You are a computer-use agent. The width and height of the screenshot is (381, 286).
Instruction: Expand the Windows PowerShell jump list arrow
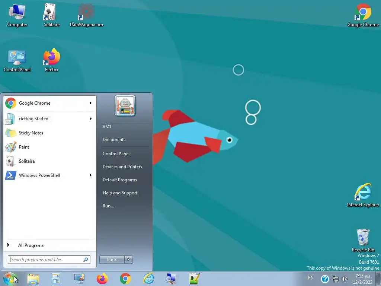tap(91, 175)
